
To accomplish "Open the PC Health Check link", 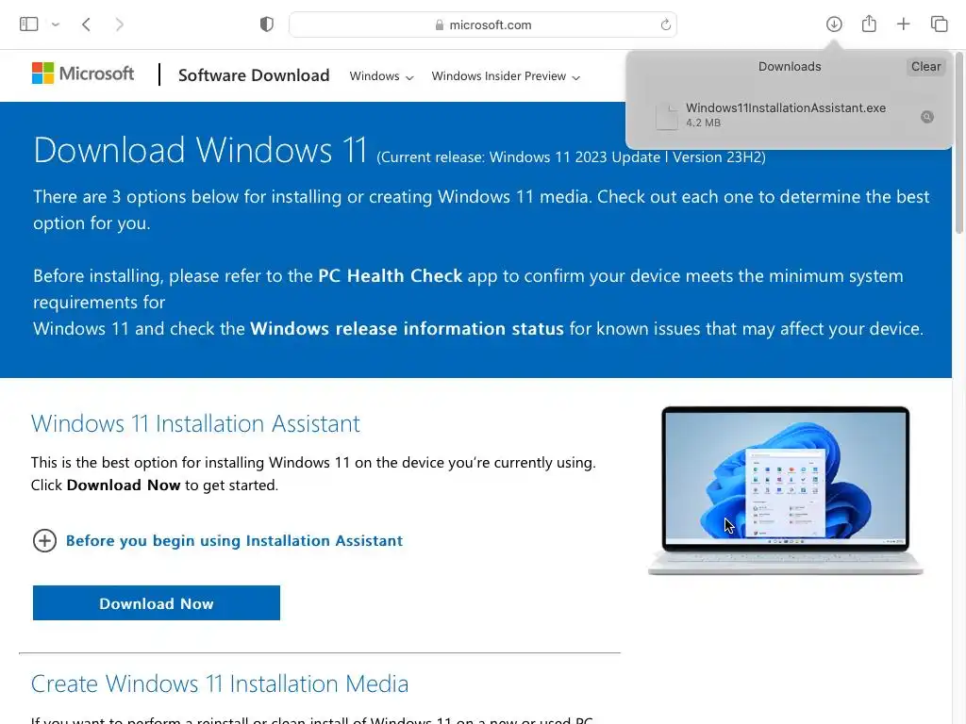I will pyautogui.click(x=390, y=276).
